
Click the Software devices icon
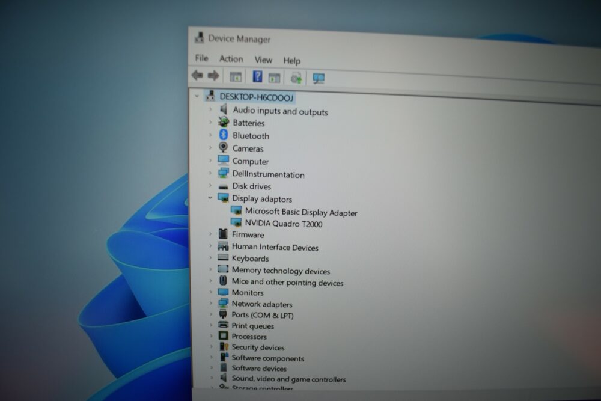[224, 367]
